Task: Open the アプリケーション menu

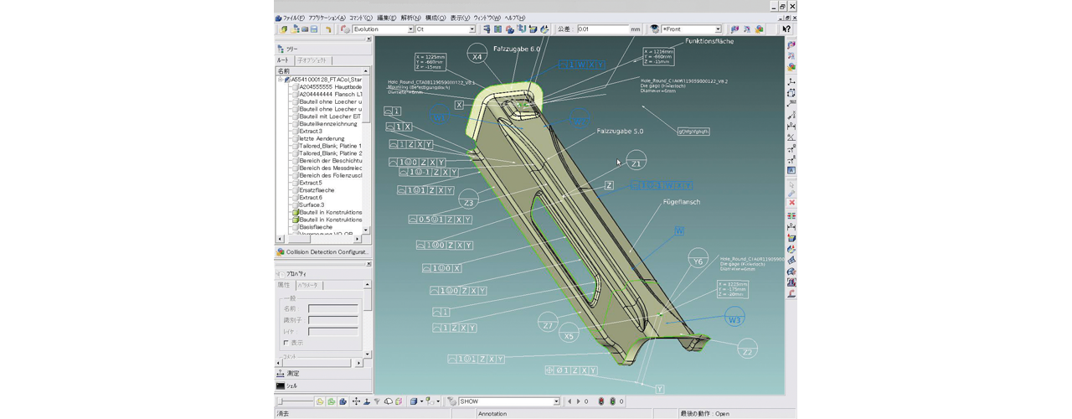Action: (327, 18)
